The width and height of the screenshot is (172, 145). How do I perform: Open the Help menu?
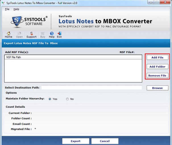[x=16, y=9]
